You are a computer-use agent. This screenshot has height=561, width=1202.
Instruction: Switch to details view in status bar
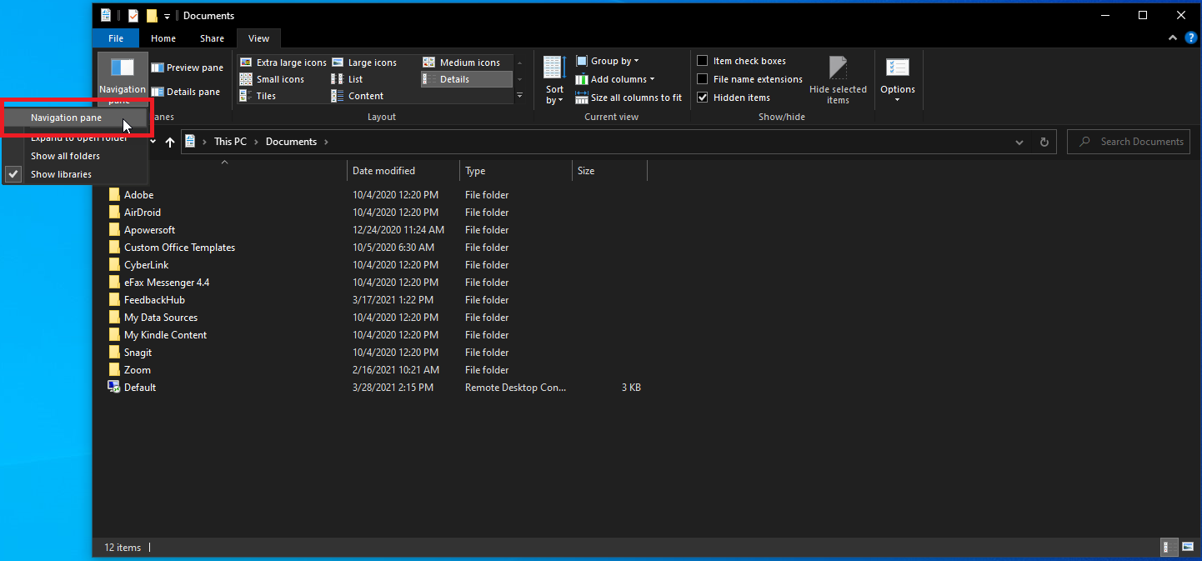click(1169, 547)
